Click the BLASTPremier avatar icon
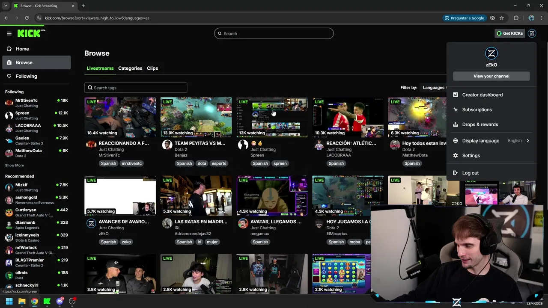The height and width of the screenshot is (308, 548). coord(9,263)
